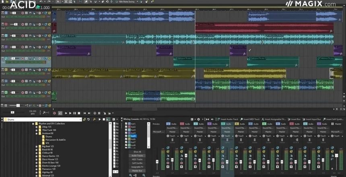Image resolution: width=346 pixels, height=177 pixels.
Task: Open the Drums folder path dropdown in explorer
Action: point(80,119)
